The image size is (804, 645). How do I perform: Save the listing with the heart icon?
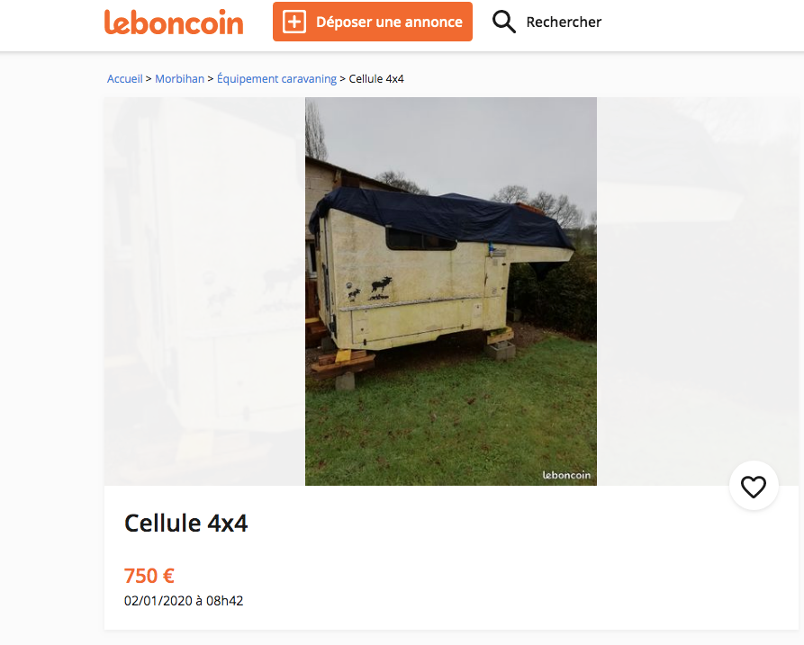tap(754, 486)
